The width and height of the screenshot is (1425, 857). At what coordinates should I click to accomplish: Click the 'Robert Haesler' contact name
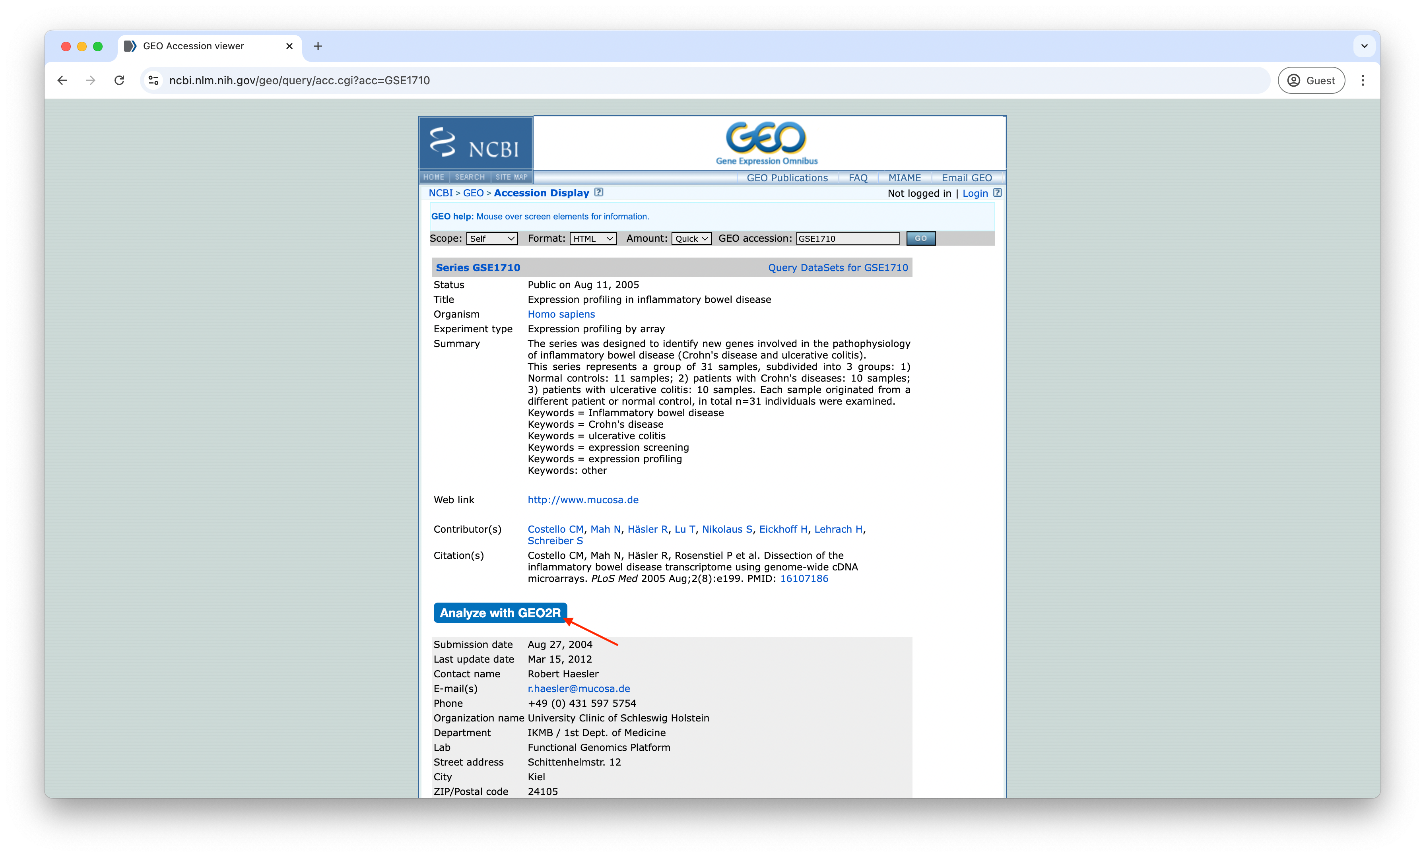[563, 674]
